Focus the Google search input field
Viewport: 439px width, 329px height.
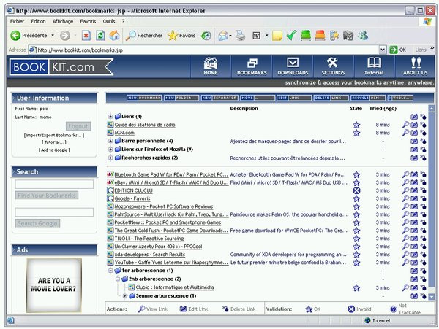point(54,212)
